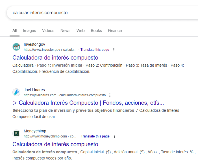Click the Javi Linares site name
198x164 pixels.
(x=34, y=90)
